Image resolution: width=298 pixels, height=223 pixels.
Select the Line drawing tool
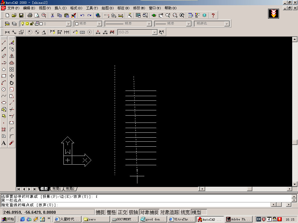[4, 43]
